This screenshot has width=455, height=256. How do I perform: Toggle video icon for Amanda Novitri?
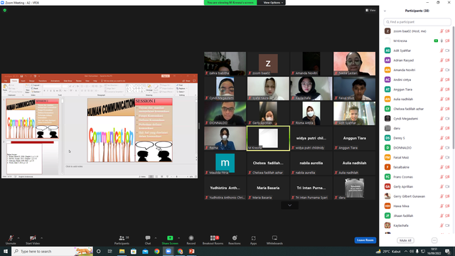coord(447,70)
